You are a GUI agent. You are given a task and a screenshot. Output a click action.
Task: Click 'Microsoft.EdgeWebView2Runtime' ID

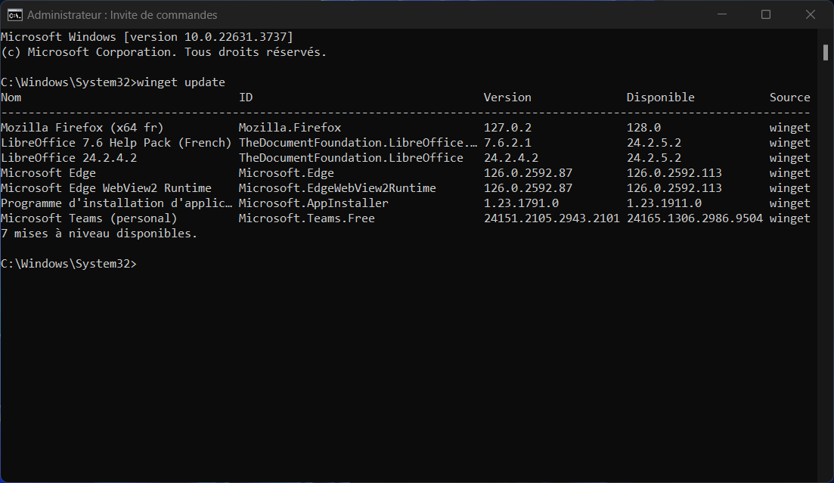[337, 187]
